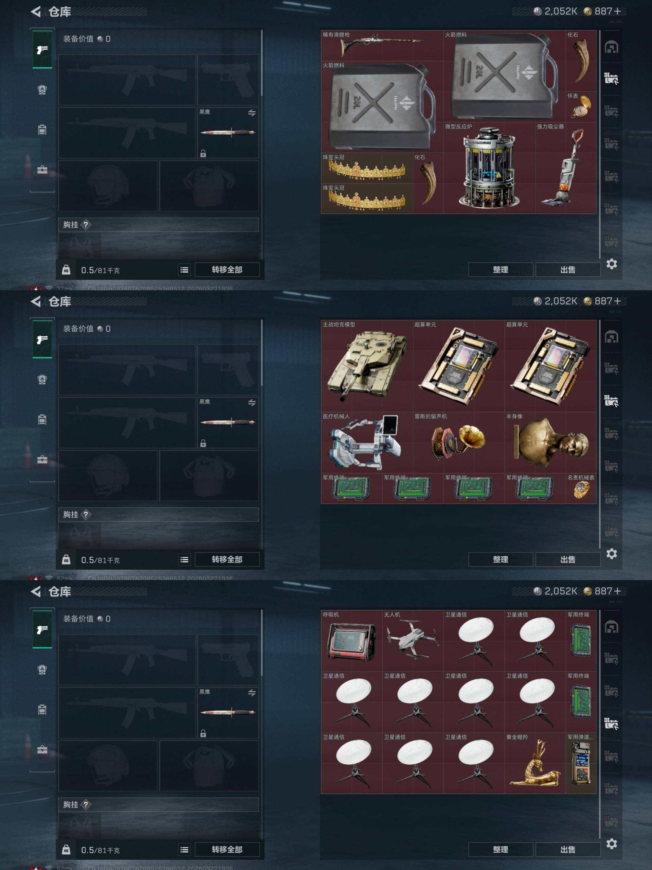
Task: Toggle the swap arrows on the 黑鹰 knife slot beside the 火箭燃料 storage
Action: pyautogui.click(x=252, y=113)
